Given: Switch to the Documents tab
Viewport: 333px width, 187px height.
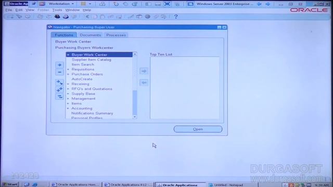Looking at the screenshot, I should point(90,35).
